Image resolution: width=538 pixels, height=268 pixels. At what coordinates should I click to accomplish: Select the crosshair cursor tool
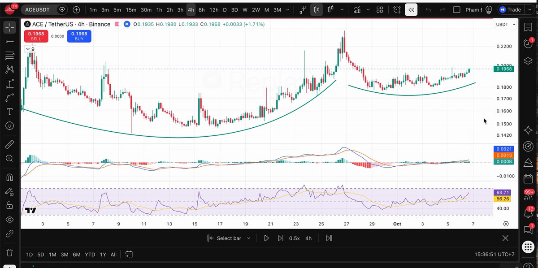pyautogui.click(x=9, y=27)
